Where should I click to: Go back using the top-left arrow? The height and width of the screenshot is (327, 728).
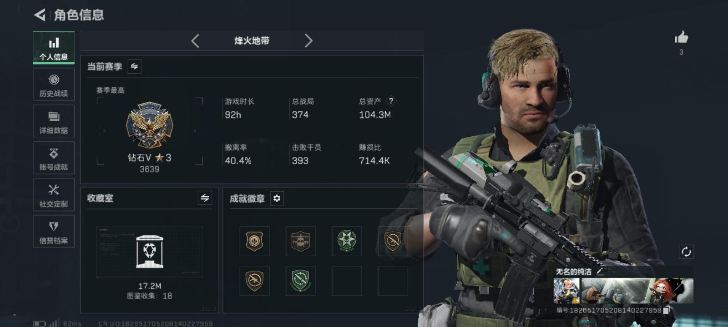coord(40,15)
